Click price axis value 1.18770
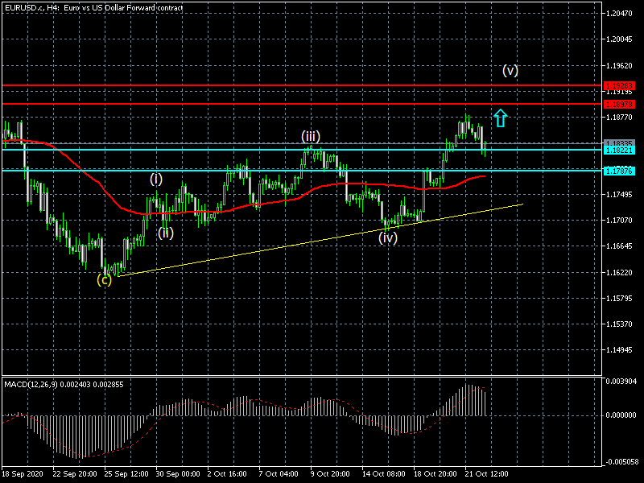Image resolution: width=644 pixels, height=483 pixels. click(619, 118)
